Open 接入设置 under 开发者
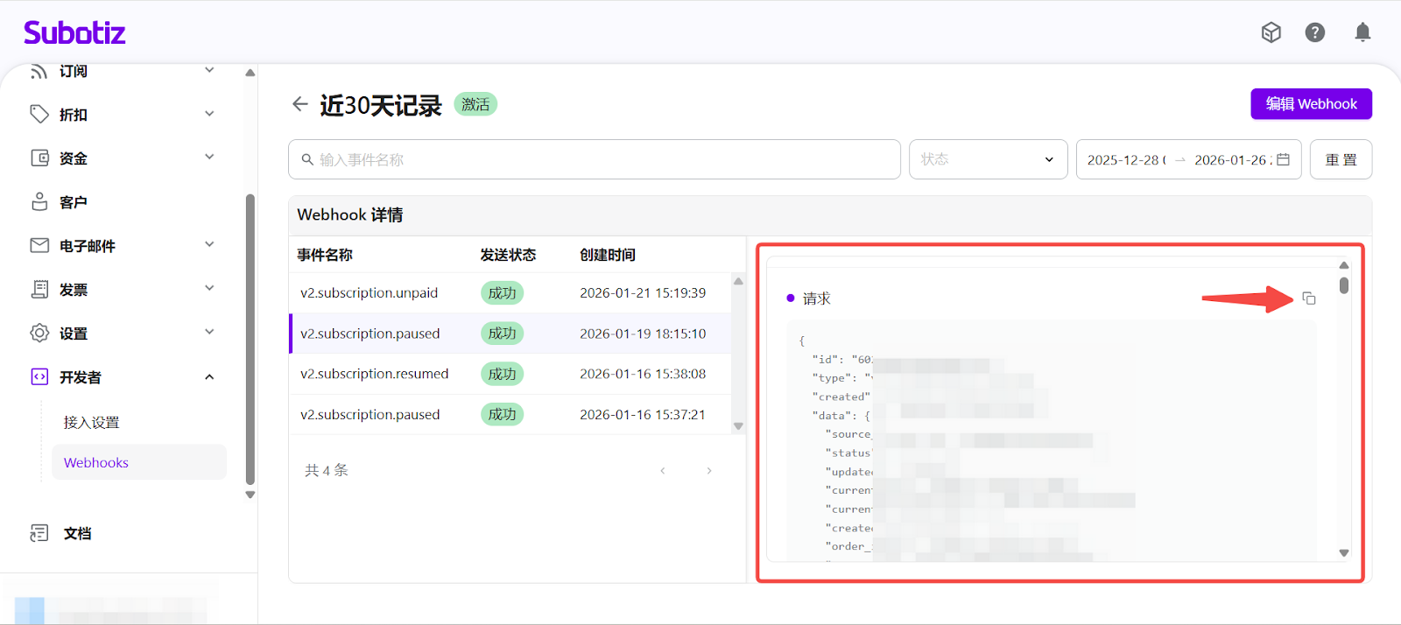Screen dimensions: 1401x625 click(x=91, y=422)
